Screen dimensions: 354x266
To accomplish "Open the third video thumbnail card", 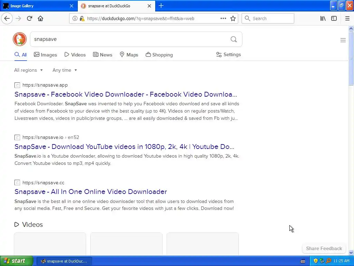I will pyautogui.click(x=203, y=244).
